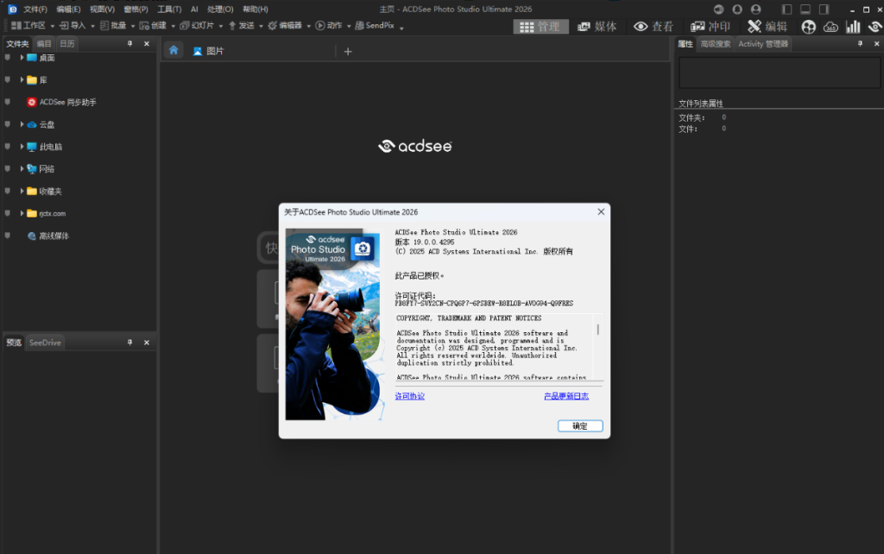Open the ACDSee 同步助手 item
This screenshot has height=554, width=884.
click(x=67, y=102)
